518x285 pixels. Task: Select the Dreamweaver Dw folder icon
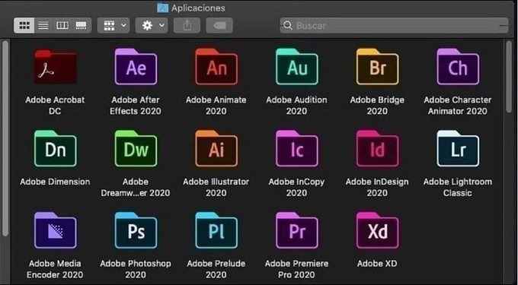tap(136, 149)
